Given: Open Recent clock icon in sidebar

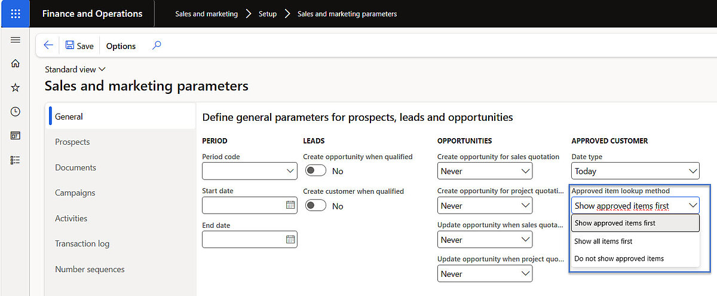Looking at the screenshot, I should [16, 112].
